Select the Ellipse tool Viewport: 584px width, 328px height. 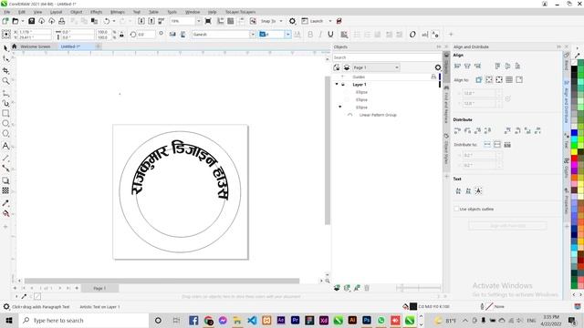coord(5,123)
